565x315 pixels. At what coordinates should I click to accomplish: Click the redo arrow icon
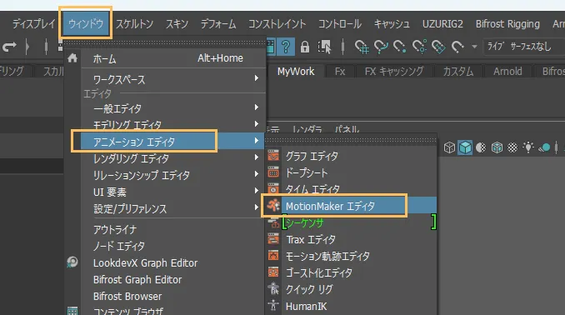coord(9,47)
